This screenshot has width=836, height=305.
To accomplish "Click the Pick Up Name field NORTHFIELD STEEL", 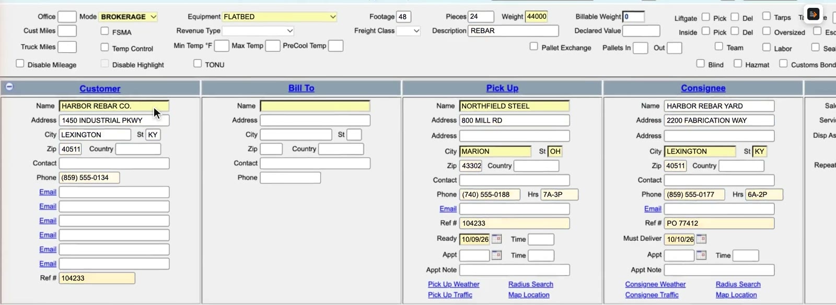I will tap(514, 106).
